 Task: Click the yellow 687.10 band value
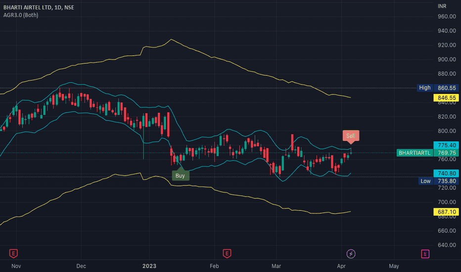pyautogui.click(x=446, y=212)
